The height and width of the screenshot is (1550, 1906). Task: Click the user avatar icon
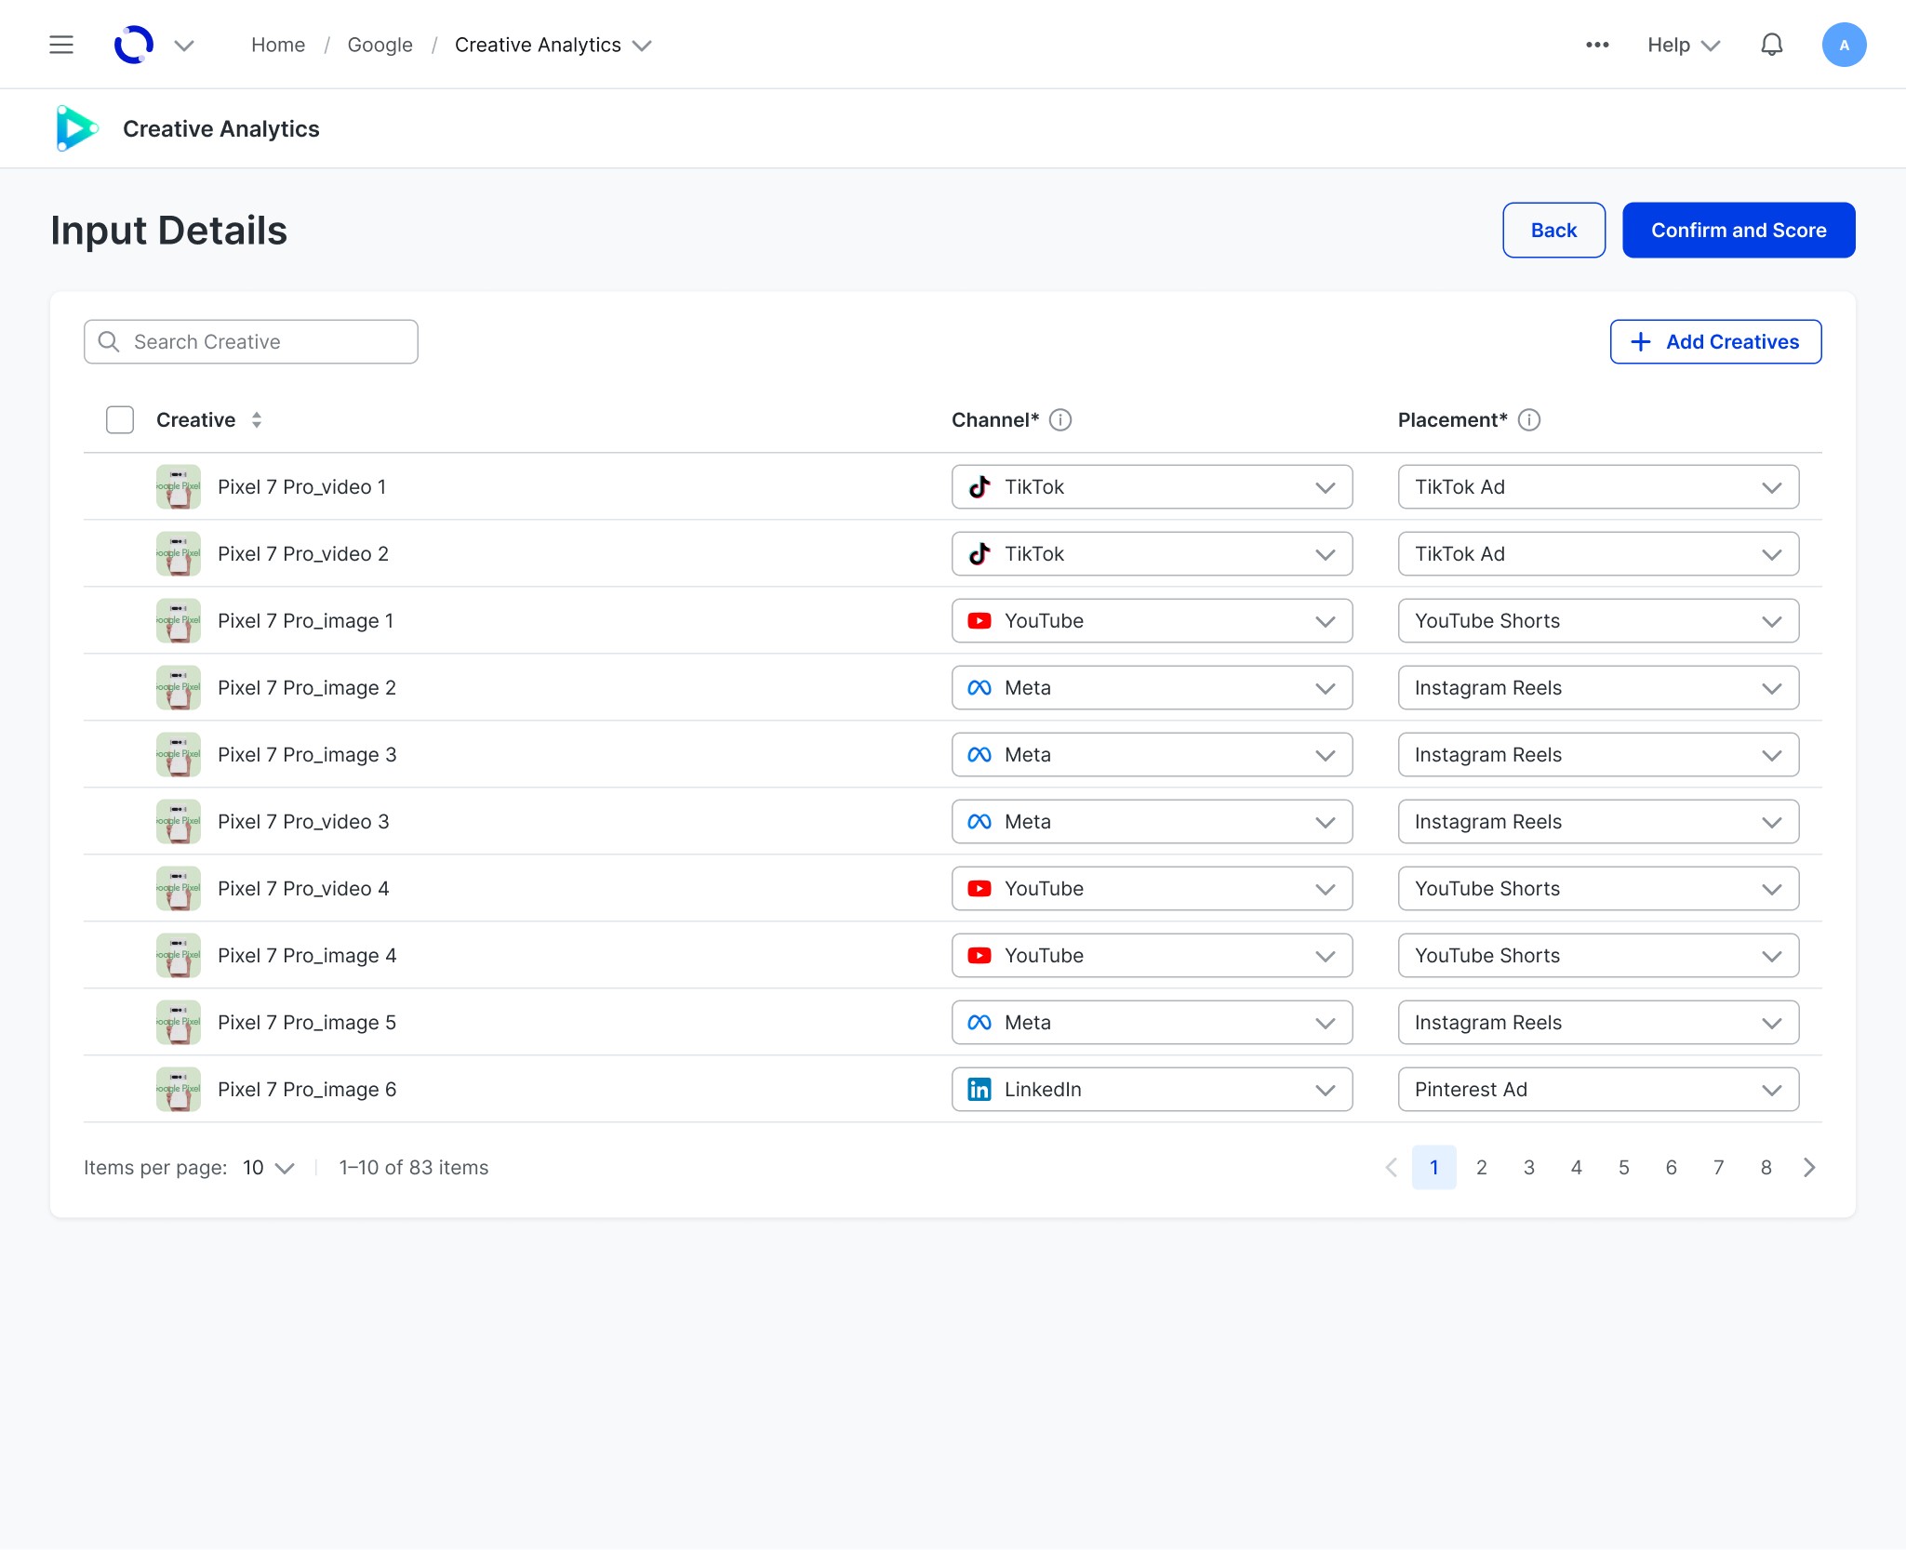1844,45
